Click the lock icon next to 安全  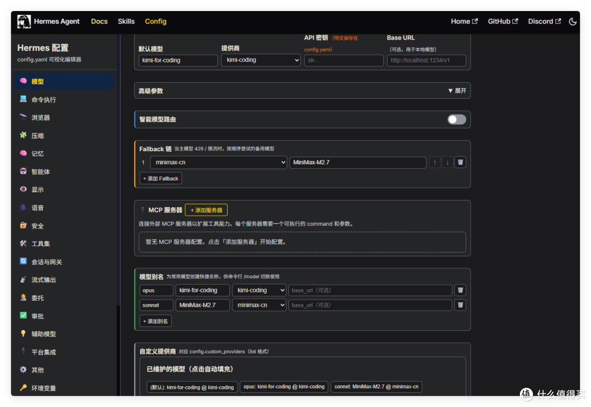pyautogui.click(x=24, y=226)
